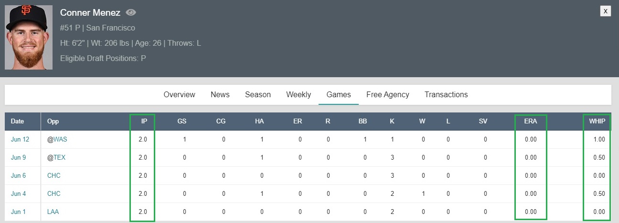Click the ERA column header
The width and height of the screenshot is (619, 223).
coord(530,122)
